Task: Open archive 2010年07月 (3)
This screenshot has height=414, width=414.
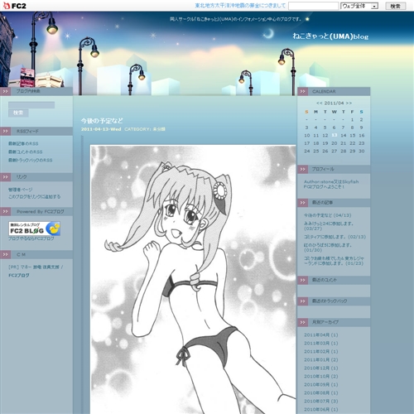Action: point(321,401)
